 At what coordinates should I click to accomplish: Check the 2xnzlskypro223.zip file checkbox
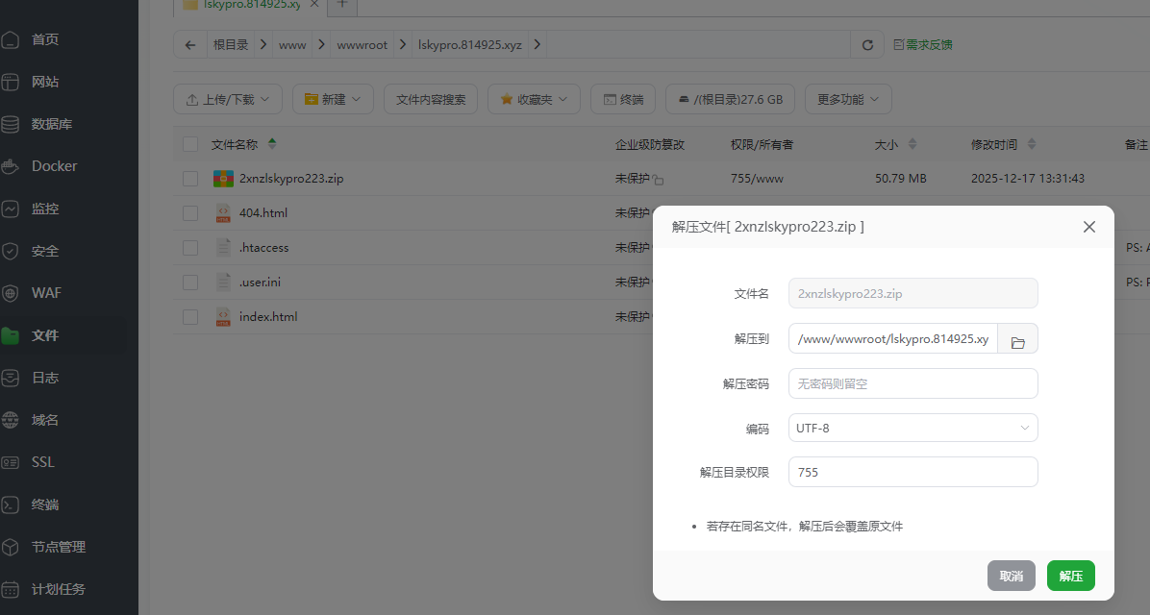tap(189, 179)
